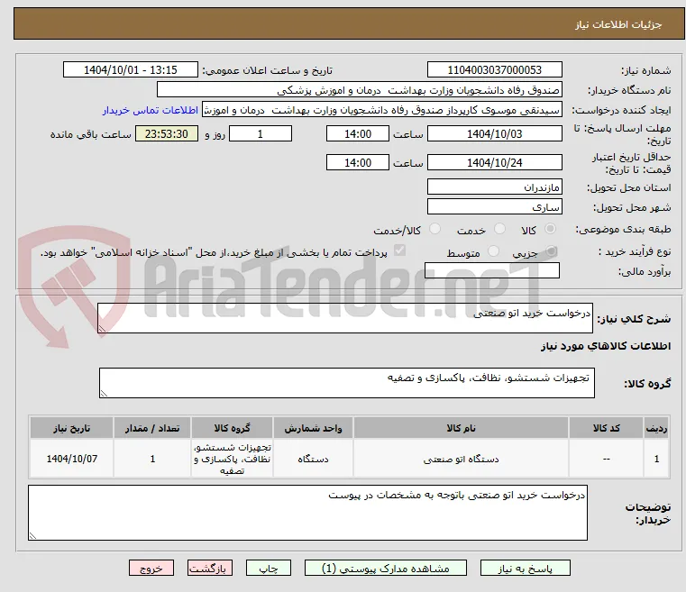
Task: Click the شماره نیاز label
Action: point(645,70)
